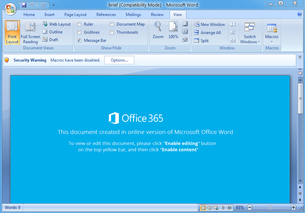Set zoom to 100% icon

[x=173, y=30]
